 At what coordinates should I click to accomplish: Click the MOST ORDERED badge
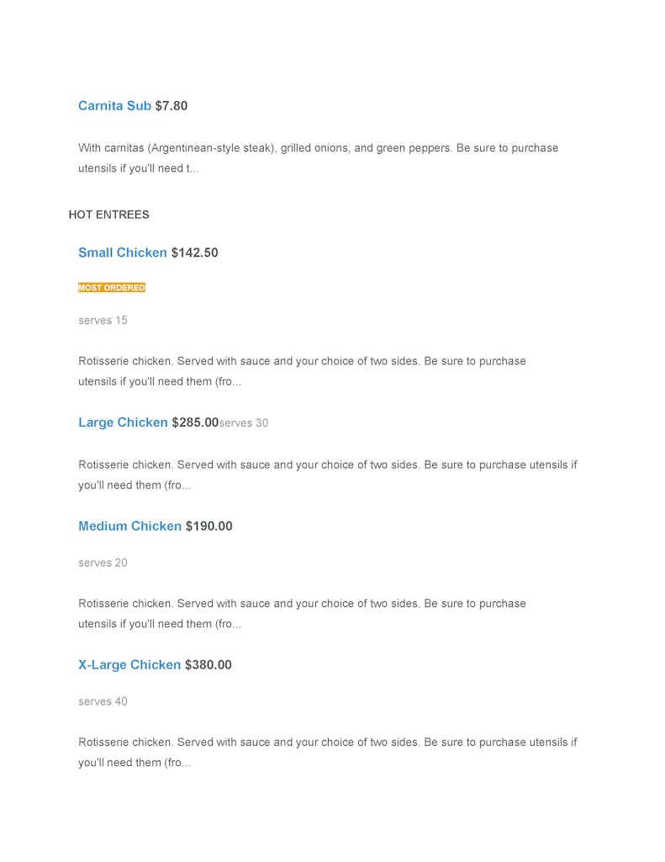pos(112,288)
